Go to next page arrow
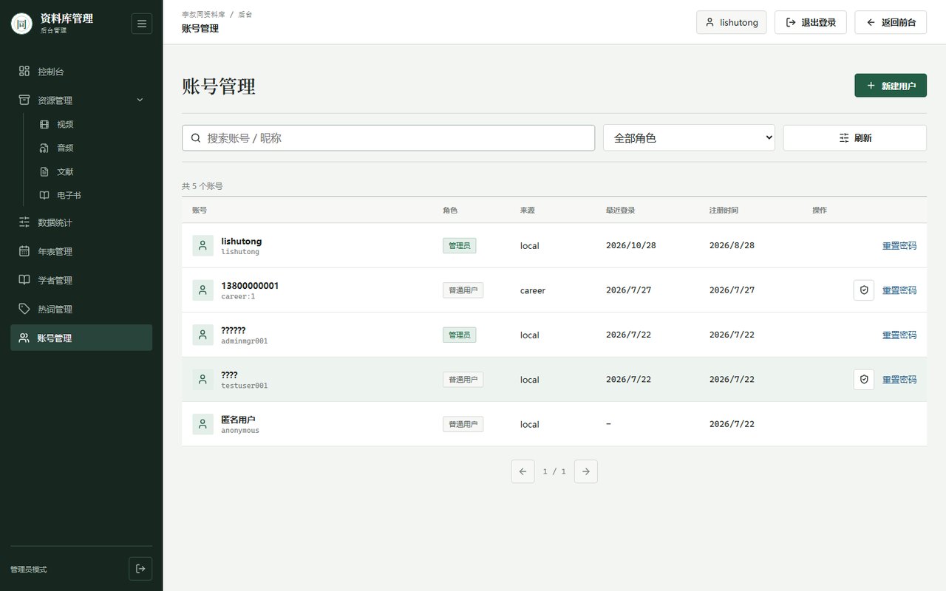Viewport: 946px width, 591px height. tap(586, 471)
